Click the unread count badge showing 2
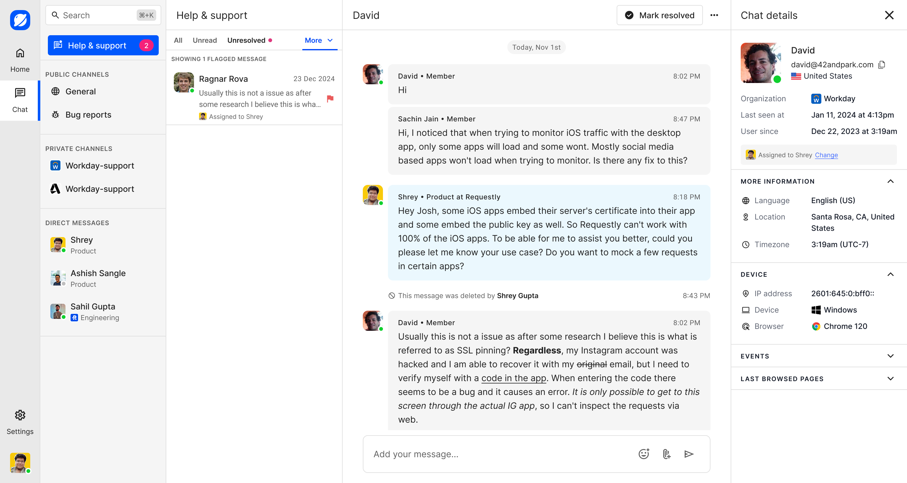Image resolution: width=907 pixels, height=483 pixels. coord(146,45)
